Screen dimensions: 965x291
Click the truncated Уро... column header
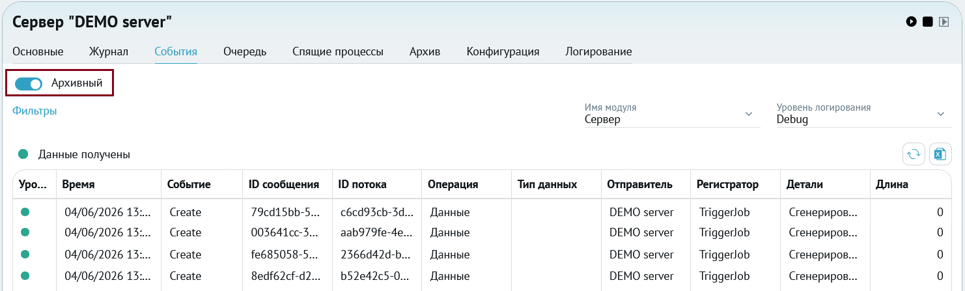pos(35,185)
